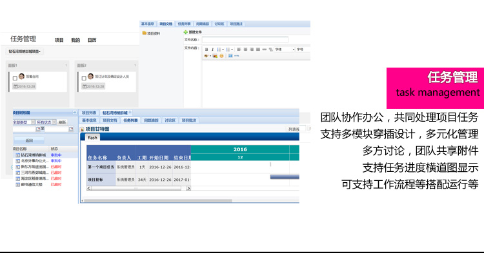Image resolution: width=484 pixels, height=253 pixels.
Task: Click the project icon for 钻石湾博纳影城
Action: [x=18, y=155]
